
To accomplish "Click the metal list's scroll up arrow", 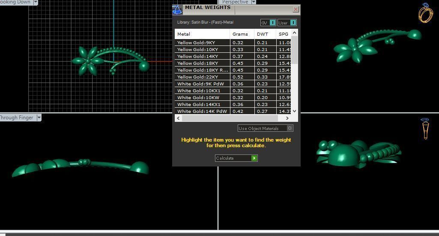I will pos(294,33).
